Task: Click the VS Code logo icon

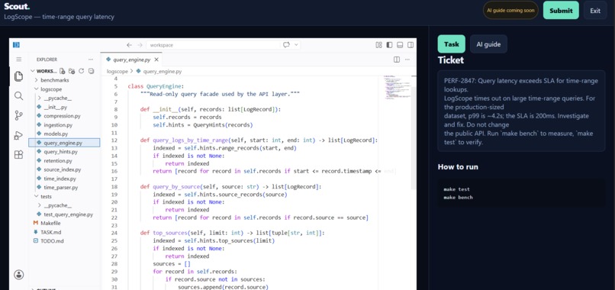Action: [x=16, y=45]
